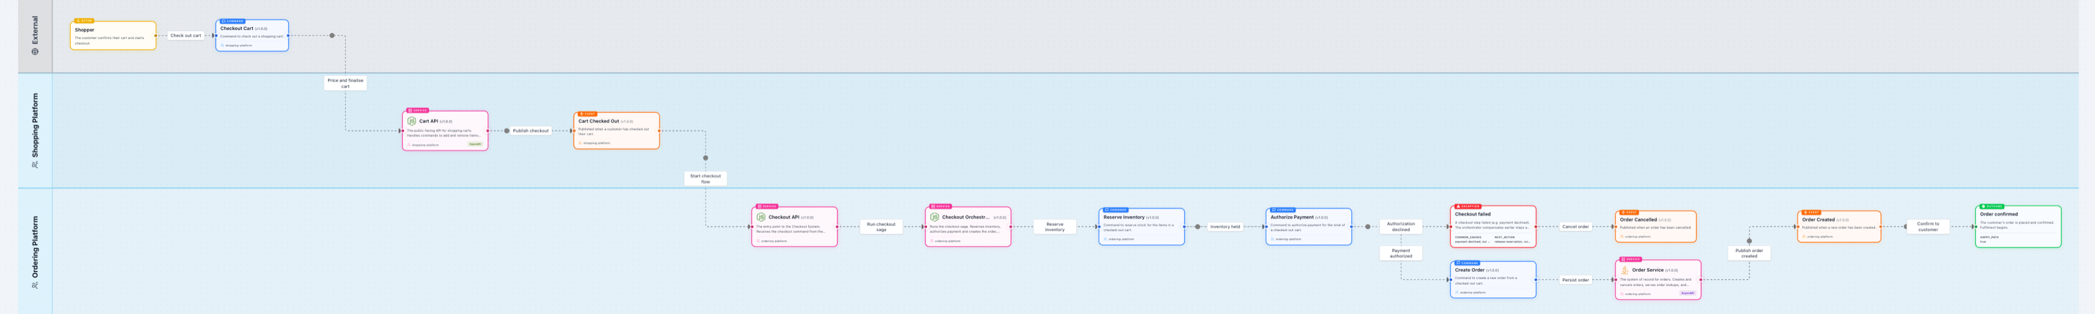
Task: Select the Order Cancelled event node
Action: [x=1656, y=227]
